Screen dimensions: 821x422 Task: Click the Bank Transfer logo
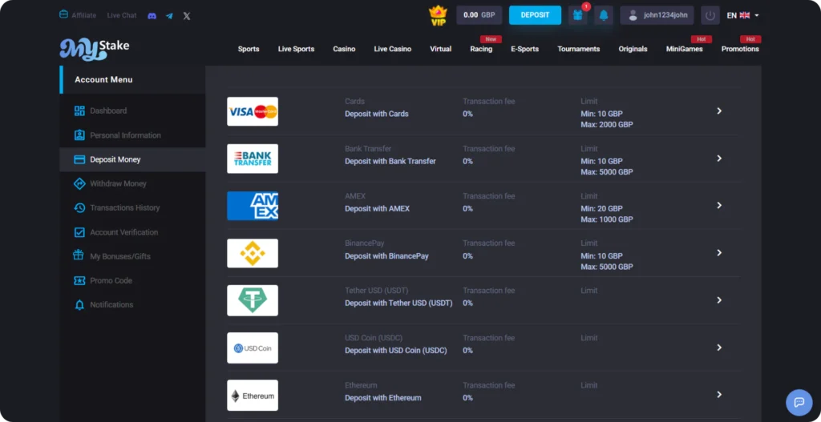[x=253, y=159]
